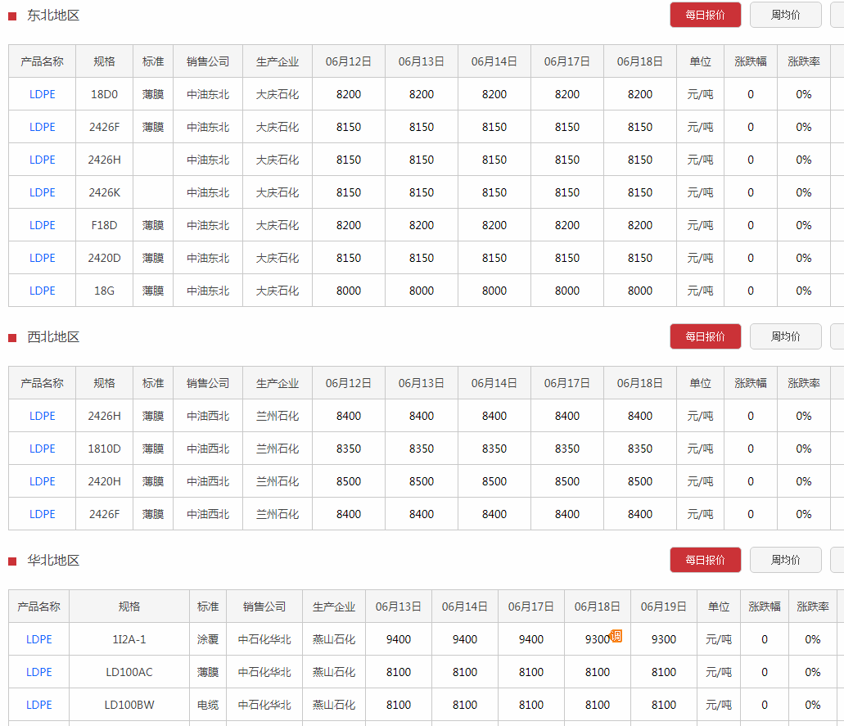Open LDPE link in the 18D0 row
844x726 pixels.
pos(42,94)
